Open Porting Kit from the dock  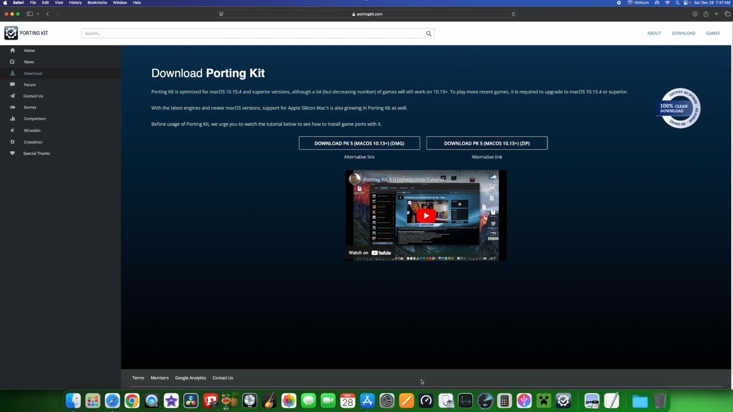coord(563,401)
